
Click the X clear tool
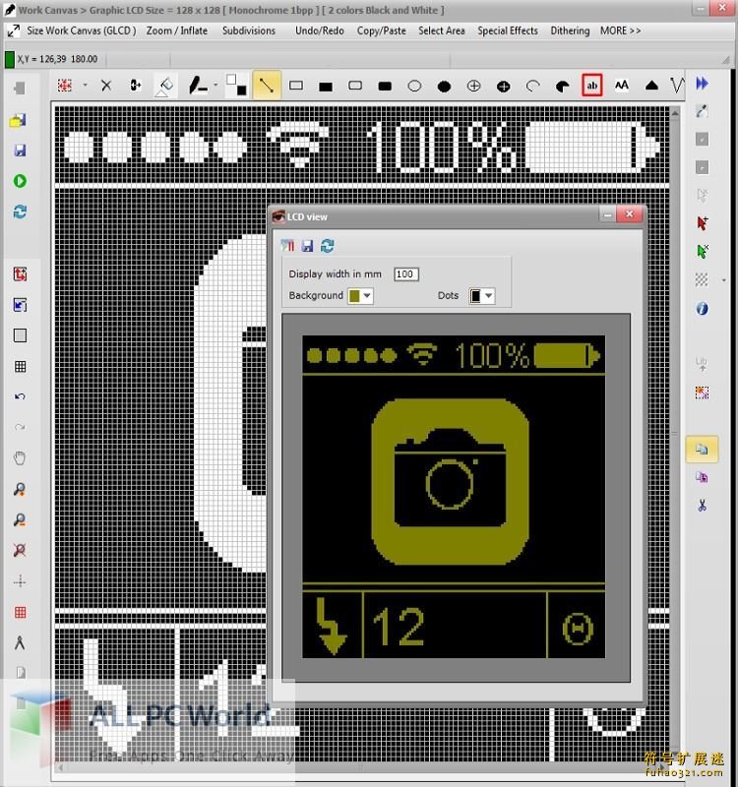(x=106, y=86)
